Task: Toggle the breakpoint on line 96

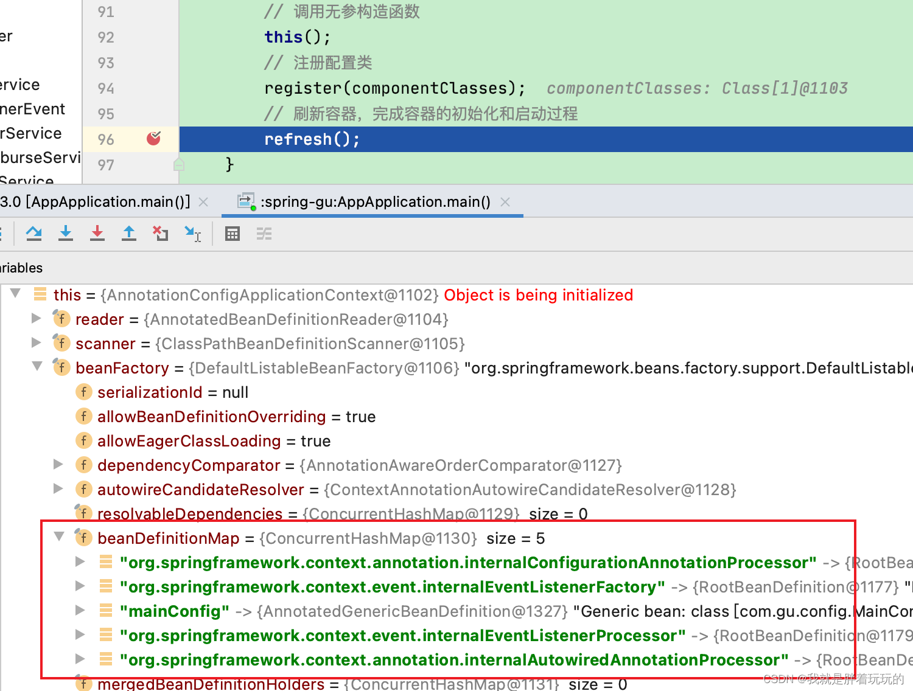Action: (x=153, y=139)
